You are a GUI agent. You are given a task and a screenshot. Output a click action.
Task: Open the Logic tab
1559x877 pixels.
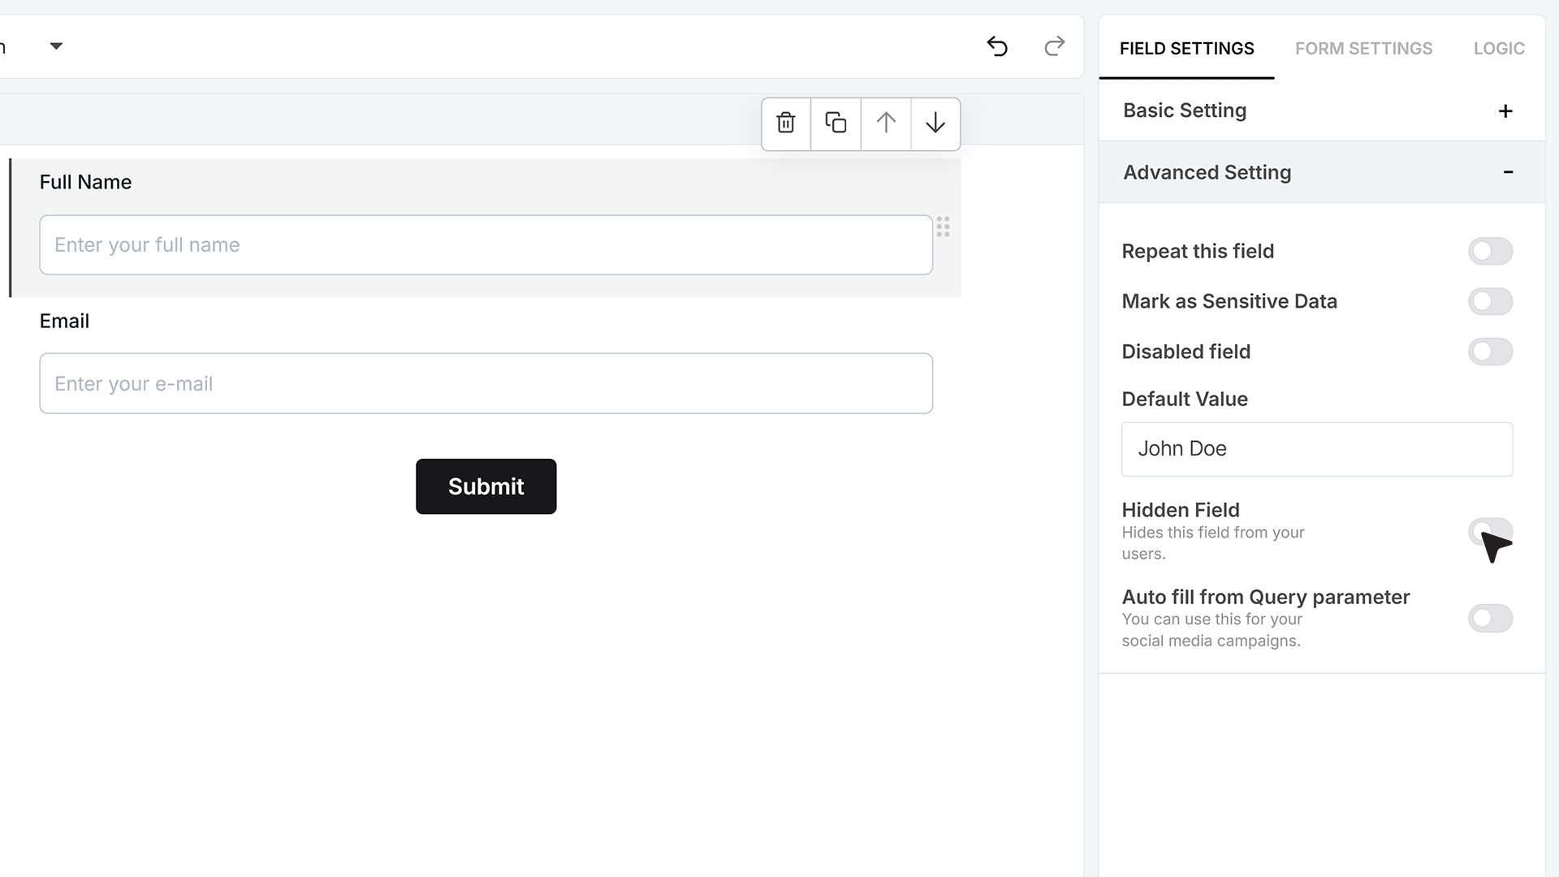[1499, 49]
